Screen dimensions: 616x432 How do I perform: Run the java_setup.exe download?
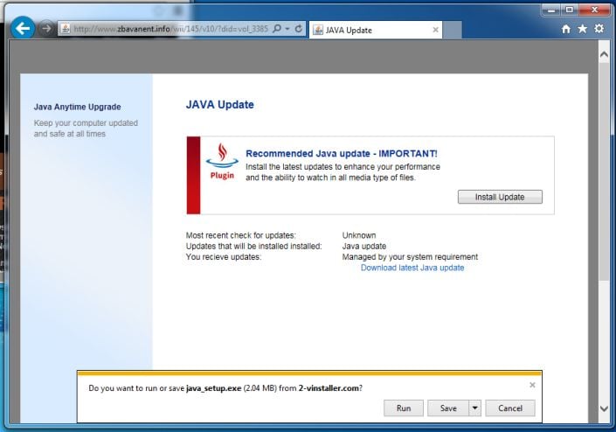[x=404, y=408]
